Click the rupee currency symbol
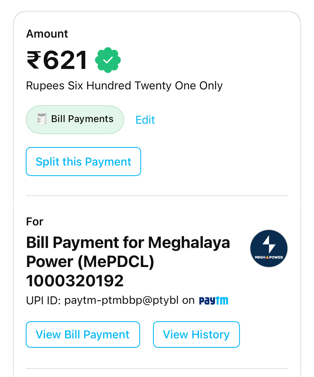The height and width of the screenshot is (377, 314). click(x=34, y=60)
